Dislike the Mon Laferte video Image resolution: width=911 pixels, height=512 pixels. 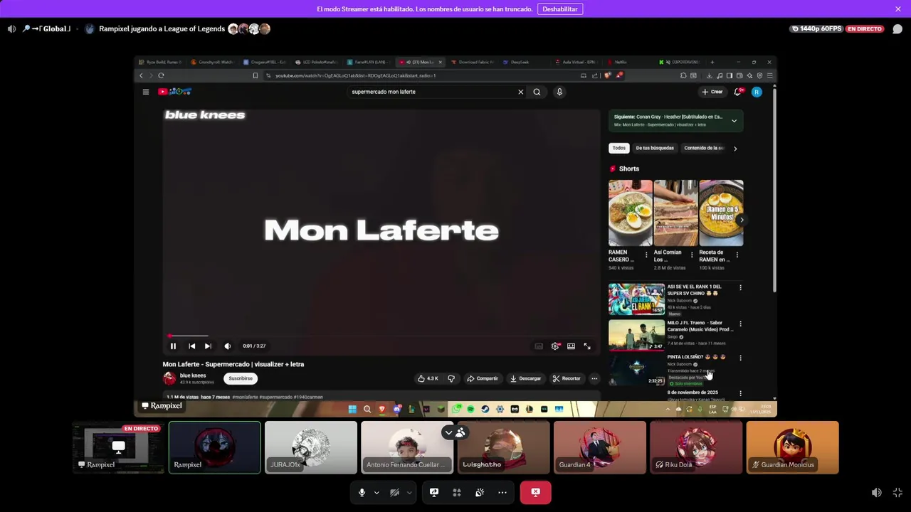pyautogui.click(x=451, y=378)
